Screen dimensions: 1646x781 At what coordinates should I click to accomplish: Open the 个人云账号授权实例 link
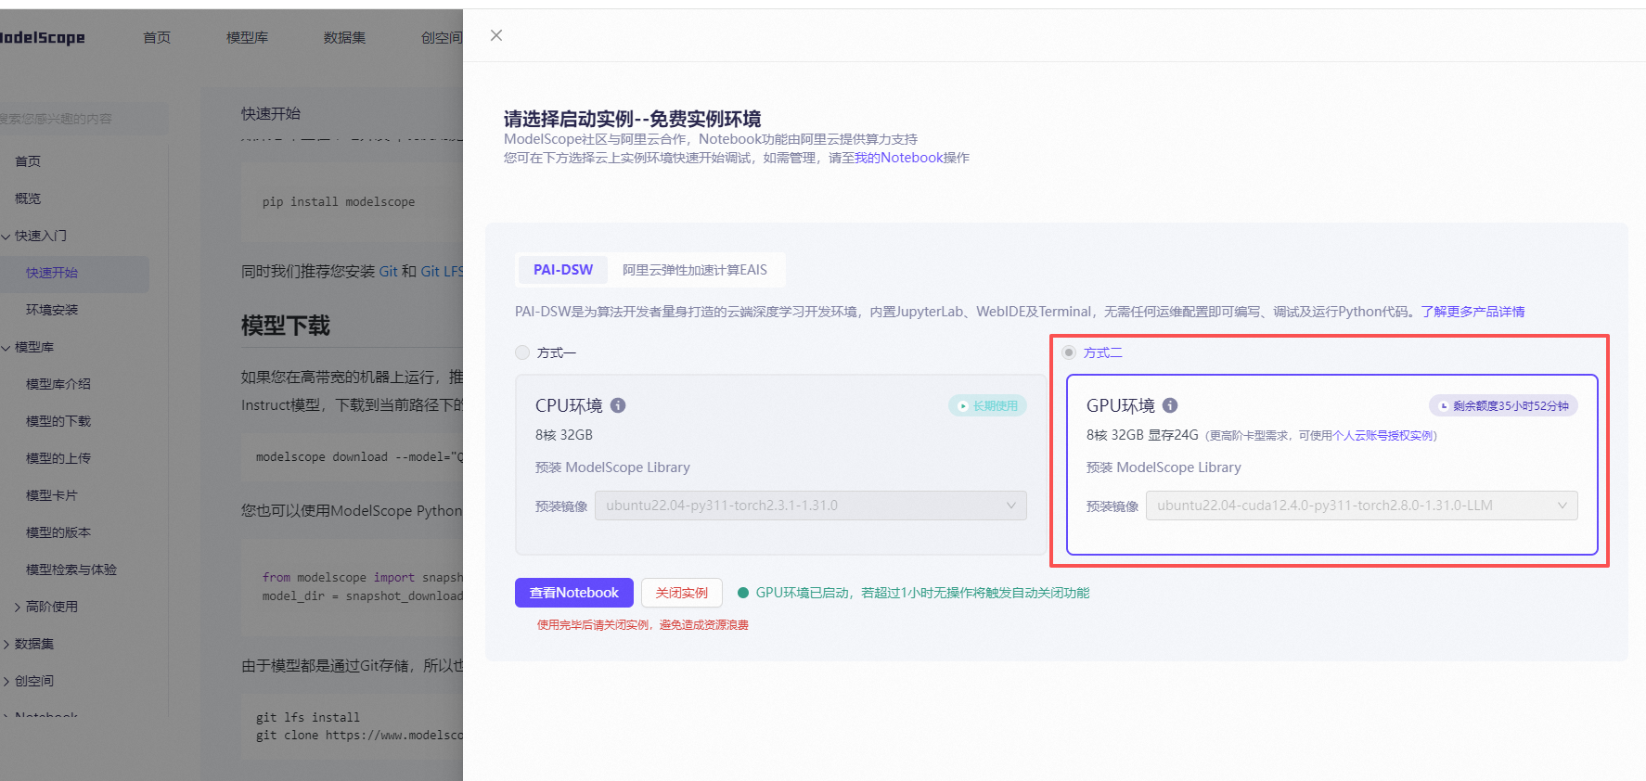point(1382,436)
